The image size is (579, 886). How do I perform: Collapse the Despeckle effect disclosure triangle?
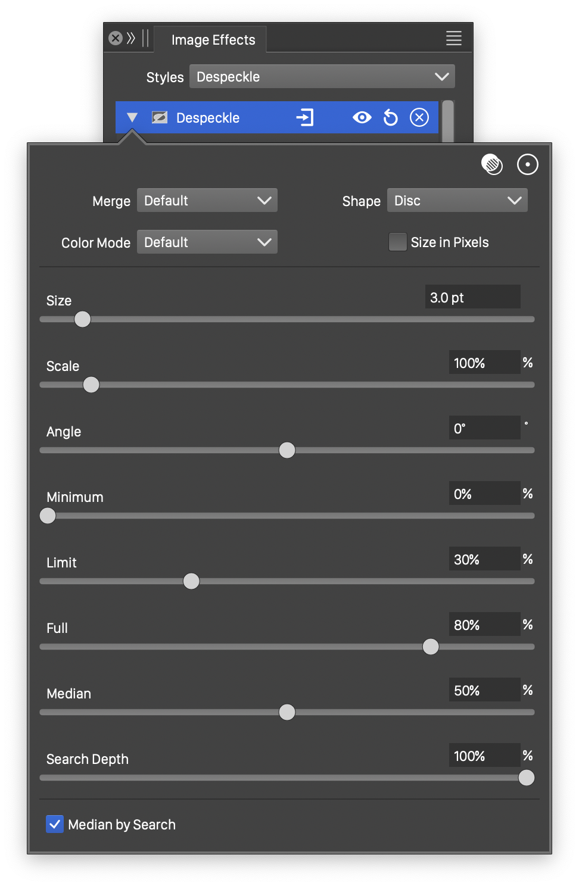[132, 117]
